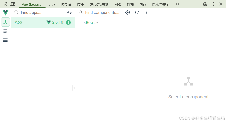Switch to the 内存 tab

[x=143, y=4]
